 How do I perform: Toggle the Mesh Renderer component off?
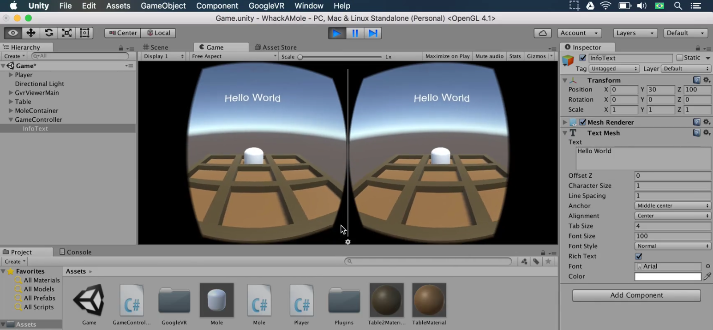tap(583, 122)
